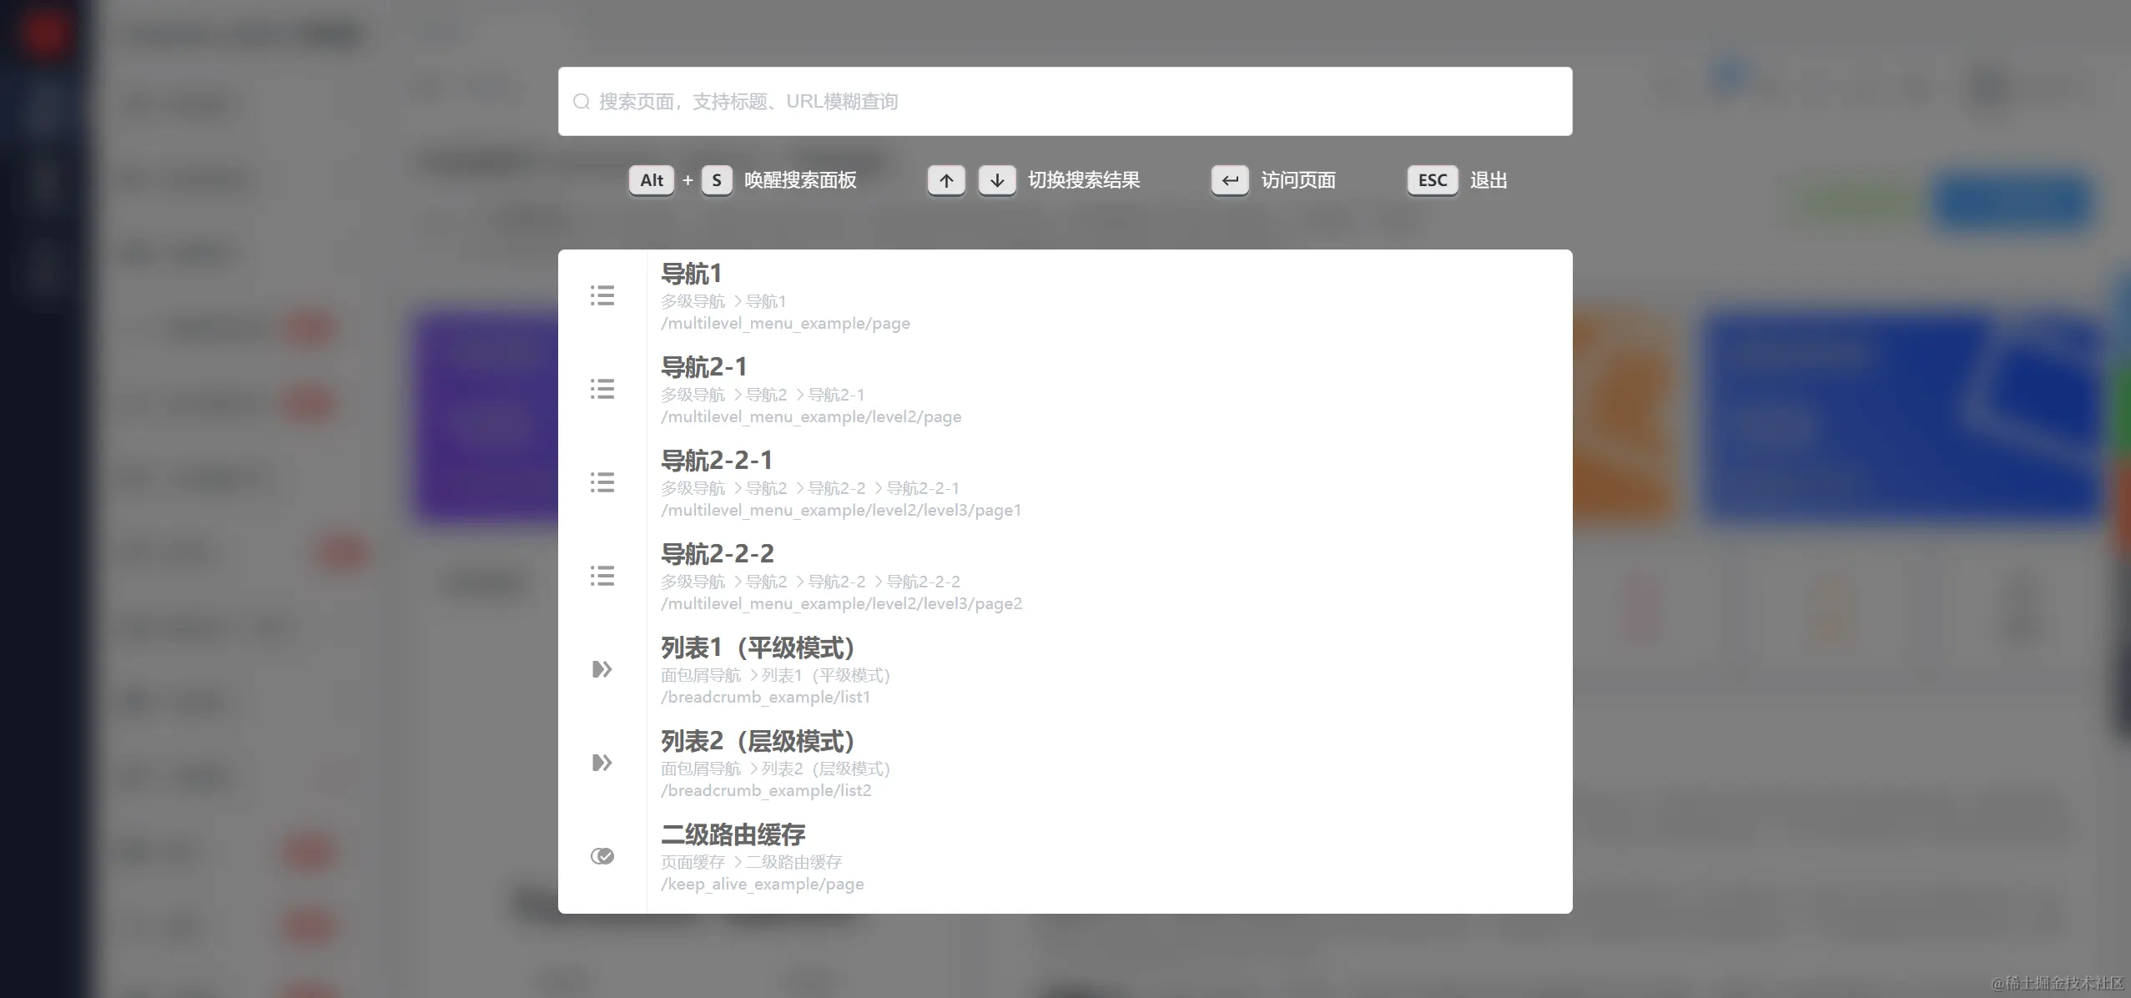The height and width of the screenshot is (998, 2131).
Task: Click breadcrumb path 页面缓存 > 二级路由缓存
Action: (751, 862)
